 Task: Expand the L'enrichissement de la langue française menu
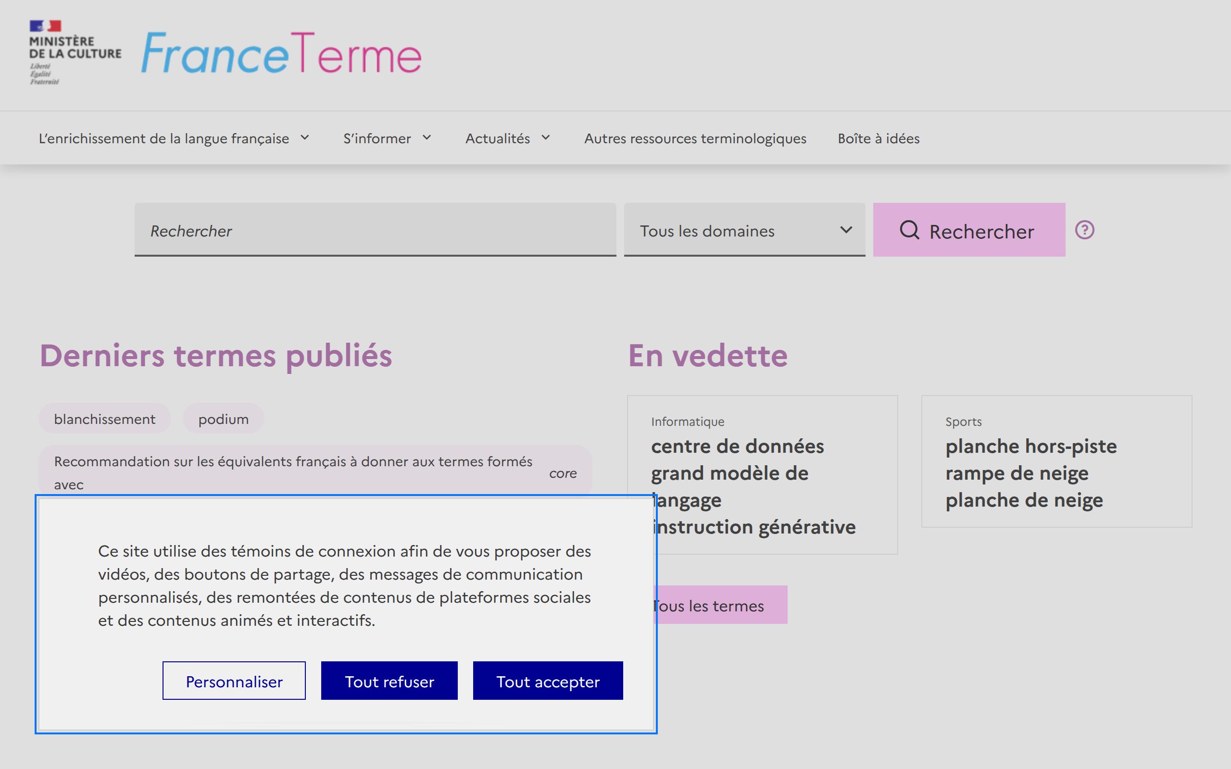click(174, 138)
